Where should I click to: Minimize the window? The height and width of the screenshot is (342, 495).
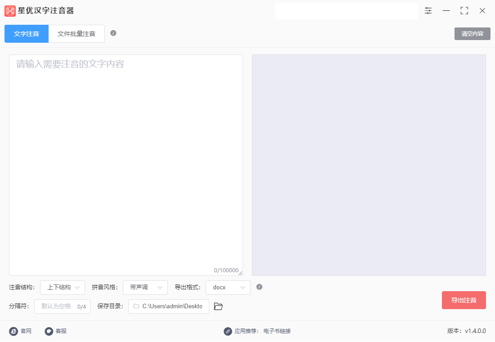coord(446,11)
